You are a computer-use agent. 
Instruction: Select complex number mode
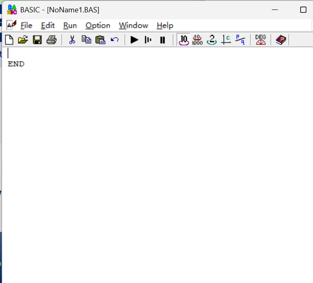[226, 40]
